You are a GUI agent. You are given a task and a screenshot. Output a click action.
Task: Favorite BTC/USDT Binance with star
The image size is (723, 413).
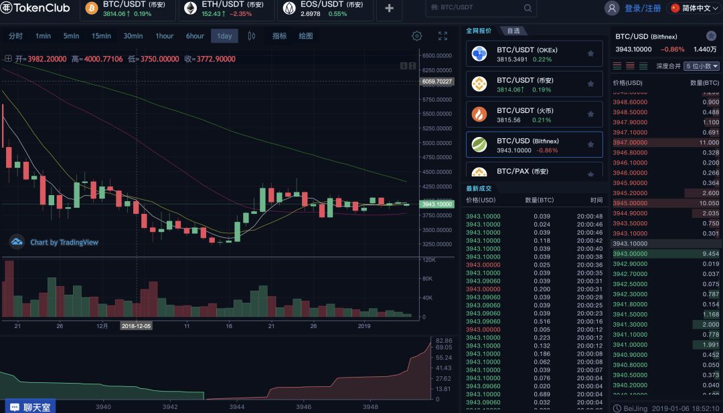pos(590,84)
